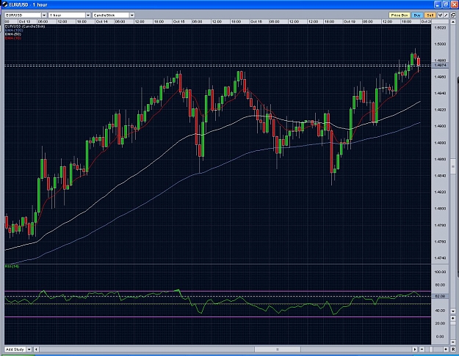Viewport: 459px width, 356px height.
Task: Click the EMA (100) legend label
Action: [14, 30]
